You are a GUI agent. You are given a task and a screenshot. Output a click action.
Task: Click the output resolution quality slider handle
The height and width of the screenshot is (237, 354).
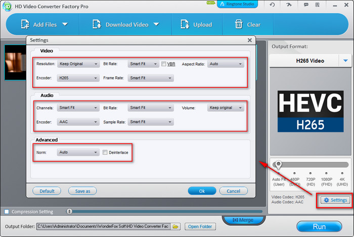pyautogui.click(x=278, y=165)
